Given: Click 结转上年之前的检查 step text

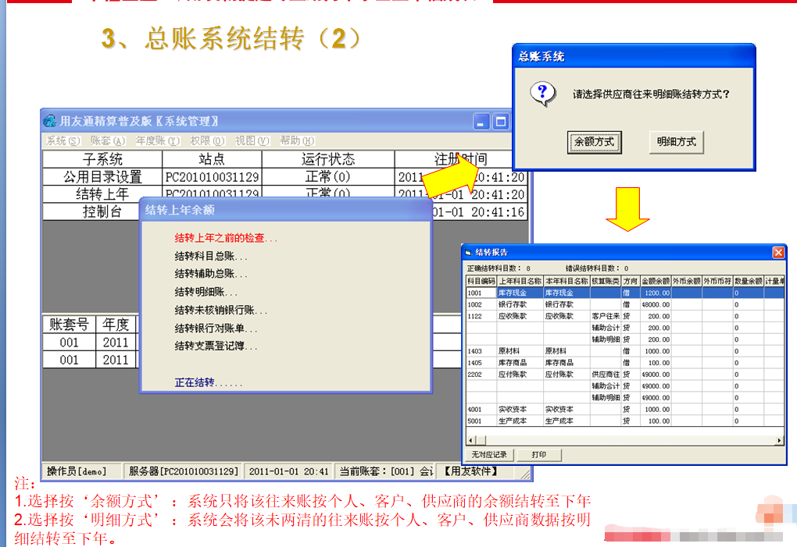Looking at the screenshot, I should (226, 238).
